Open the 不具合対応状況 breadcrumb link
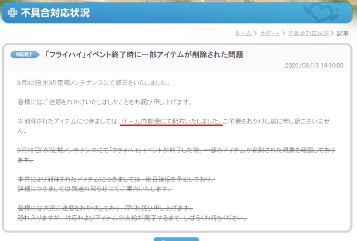 click(x=308, y=33)
